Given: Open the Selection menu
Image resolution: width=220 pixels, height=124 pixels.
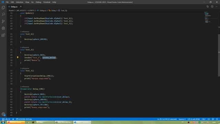Looking at the screenshot, I should tap(20, 2).
